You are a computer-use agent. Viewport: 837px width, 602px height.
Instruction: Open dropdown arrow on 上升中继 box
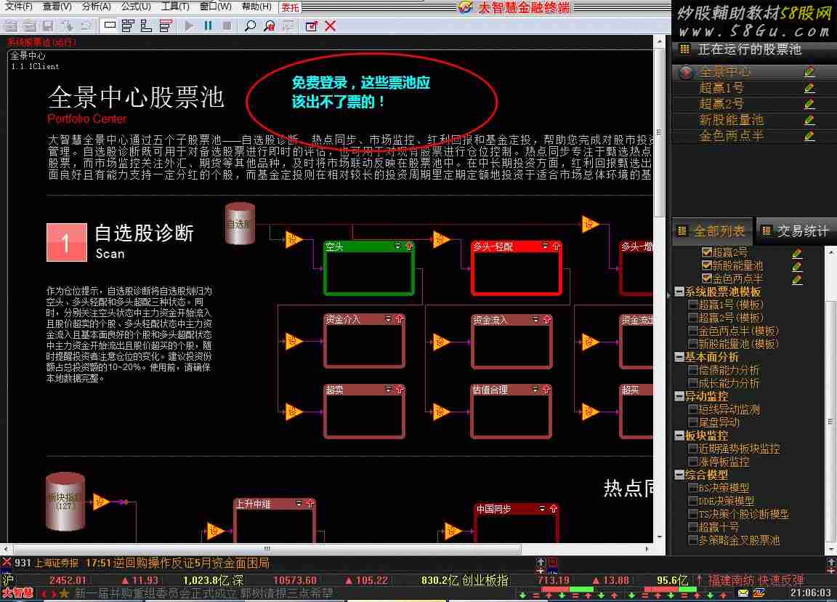click(x=299, y=503)
